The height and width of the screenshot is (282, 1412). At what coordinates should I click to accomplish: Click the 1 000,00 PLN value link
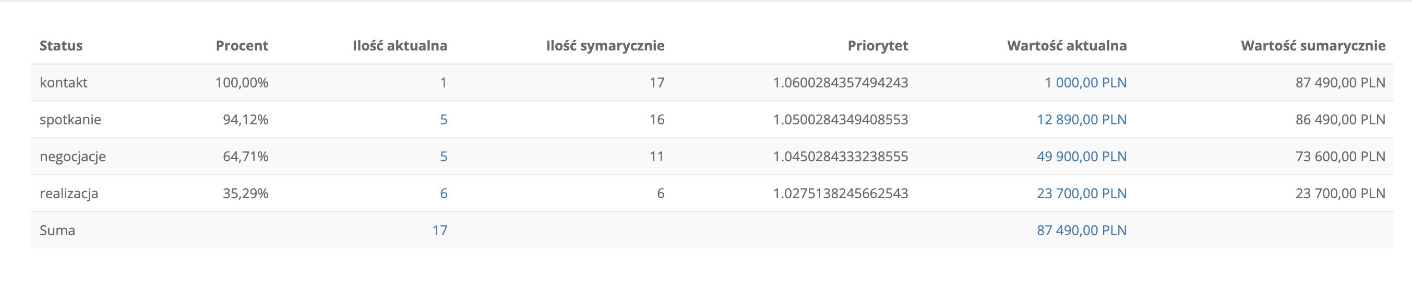pos(1085,83)
